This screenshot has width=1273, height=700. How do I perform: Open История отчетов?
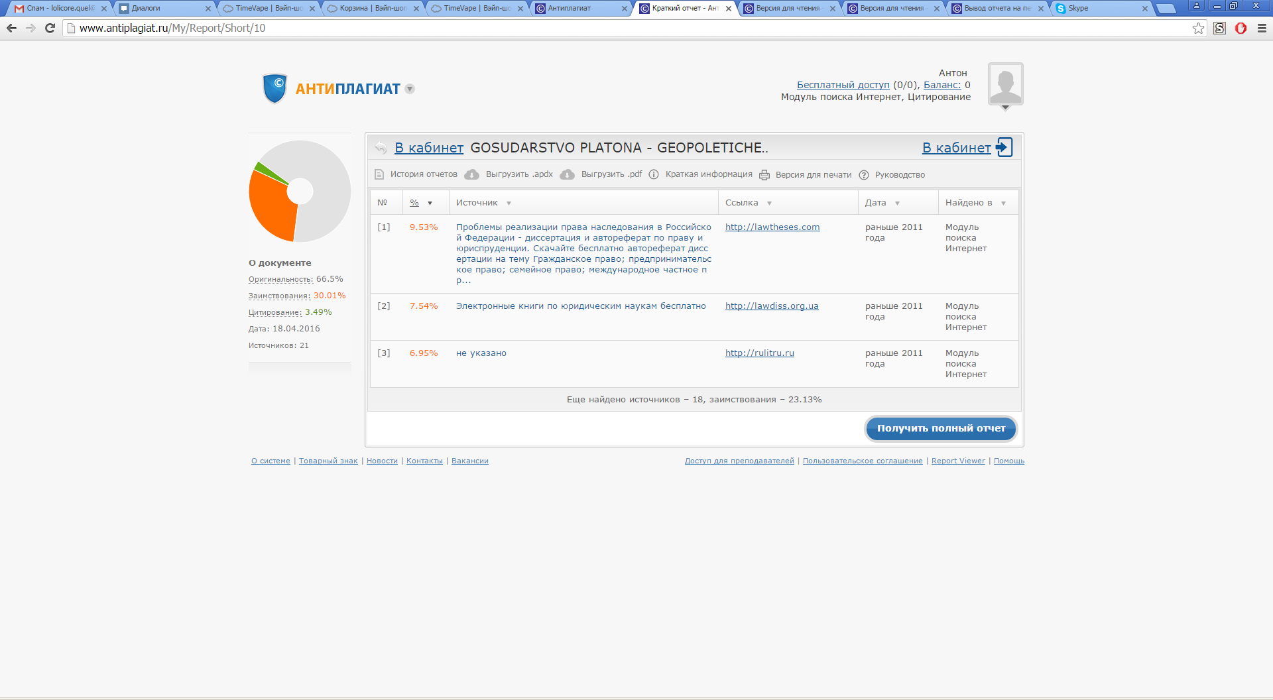(424, 174)
